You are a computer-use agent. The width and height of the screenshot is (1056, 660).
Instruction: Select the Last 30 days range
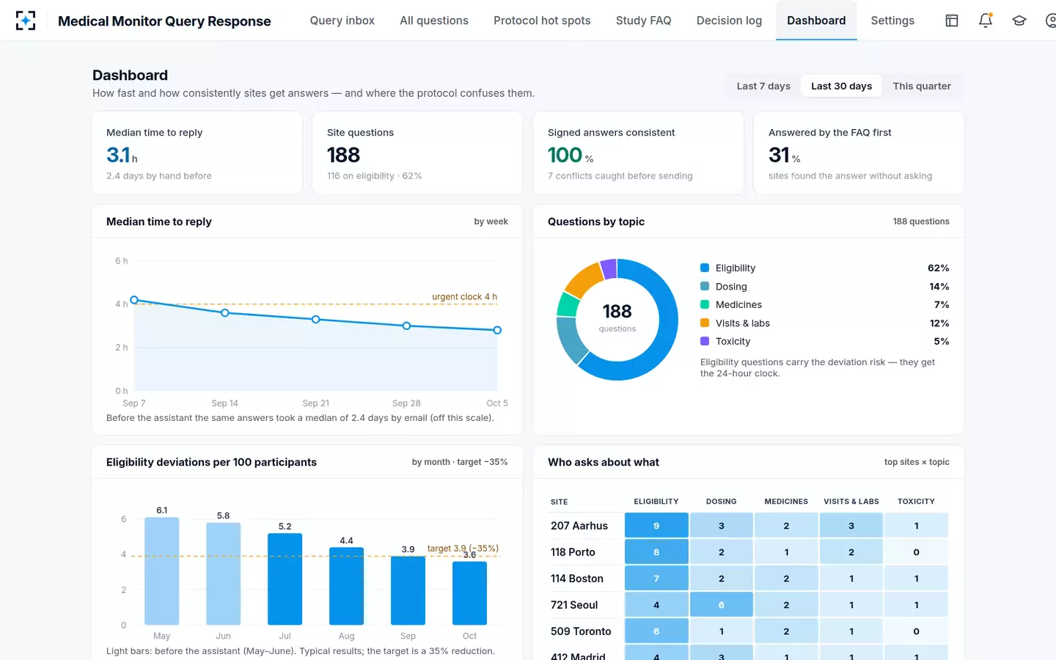point(841,86)
